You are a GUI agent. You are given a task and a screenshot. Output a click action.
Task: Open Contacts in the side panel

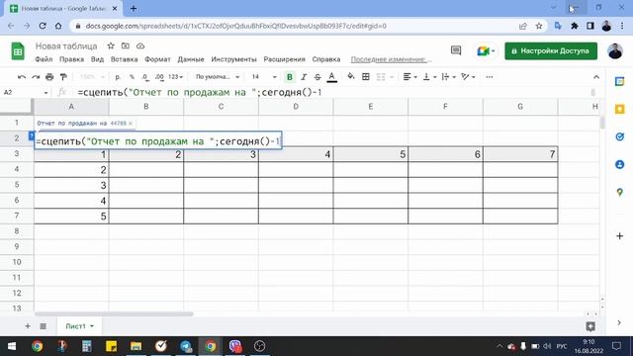[620, 164]
